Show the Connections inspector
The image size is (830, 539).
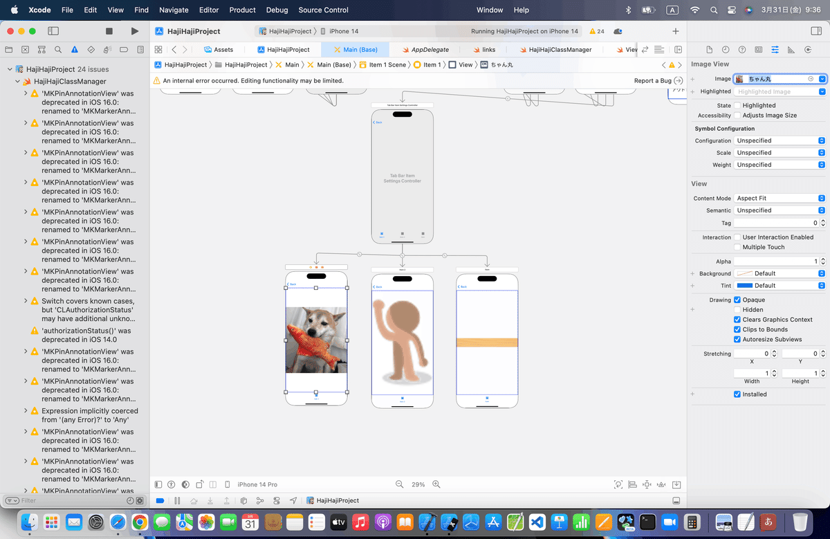click(808, 50)
